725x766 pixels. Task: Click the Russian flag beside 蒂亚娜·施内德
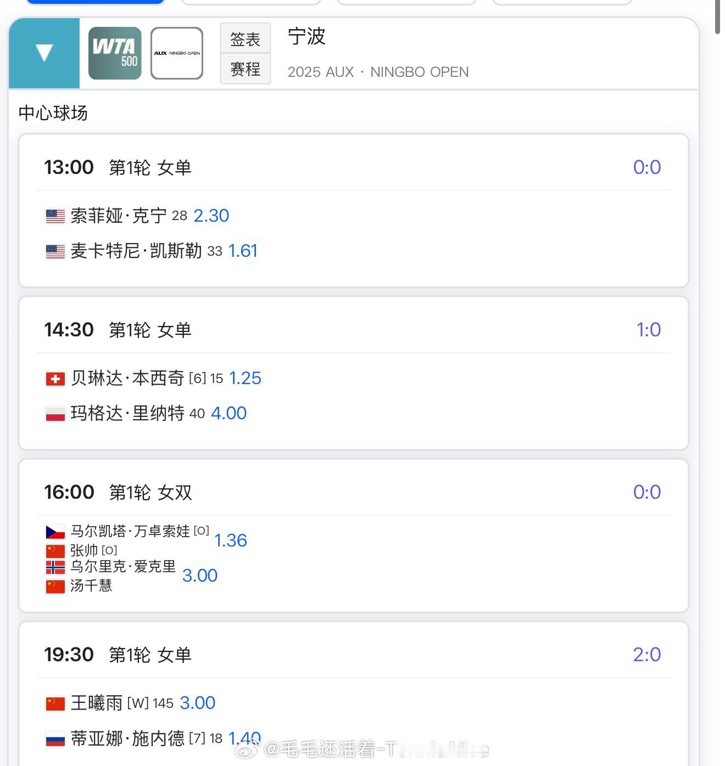point(55,739)
